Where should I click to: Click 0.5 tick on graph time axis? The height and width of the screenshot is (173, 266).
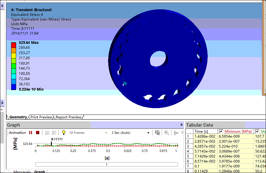108,151
